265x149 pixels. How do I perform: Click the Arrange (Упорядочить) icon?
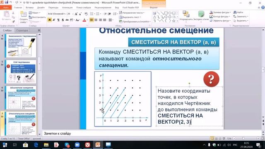click(186, 14)
